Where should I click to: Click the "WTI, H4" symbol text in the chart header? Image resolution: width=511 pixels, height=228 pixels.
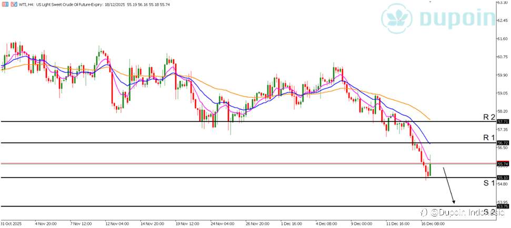point(26,5)
